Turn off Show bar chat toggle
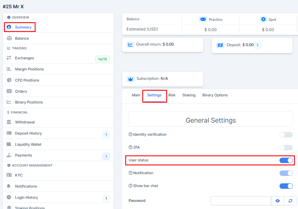298x209 pixels. [286, 186]
